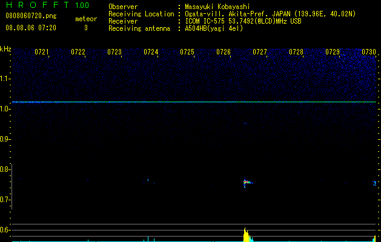This screenshot has width=381, height=242.
Task: Click the 0725 time marker
Action: [x=187, y=52]
